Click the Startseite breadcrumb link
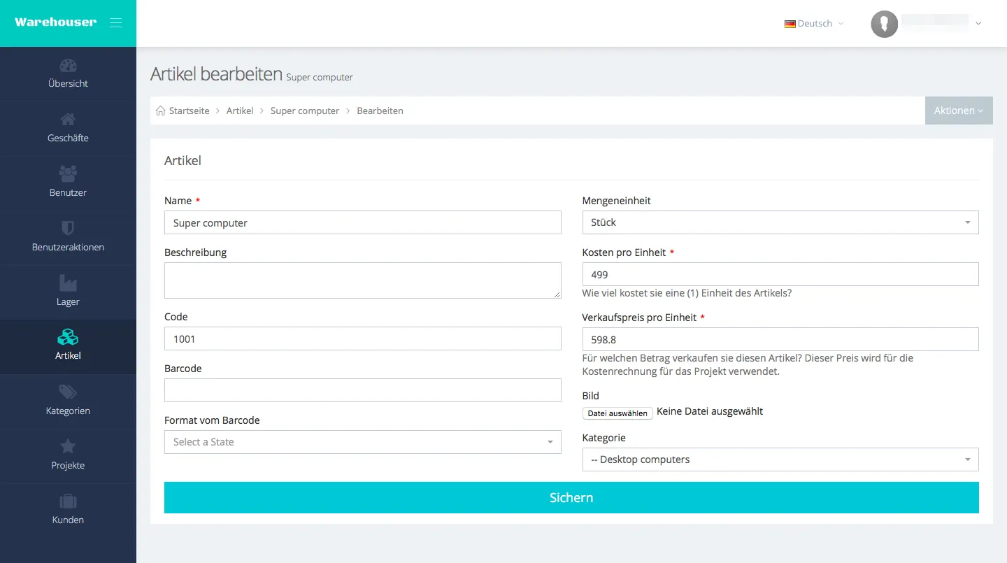Image resolution: width=1007 pixels, height=563 pixels. pos(189,111)
